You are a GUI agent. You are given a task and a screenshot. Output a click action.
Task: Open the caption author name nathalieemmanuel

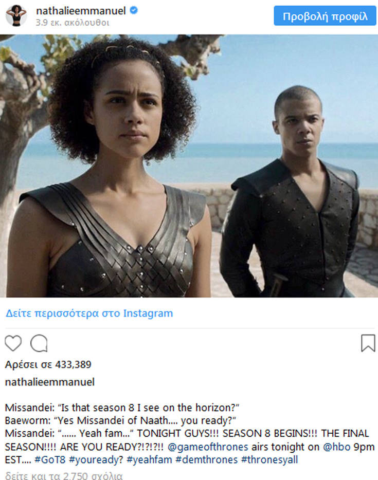pos(49,382)
